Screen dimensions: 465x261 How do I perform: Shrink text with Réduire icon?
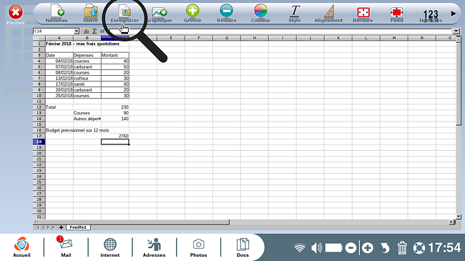tap(227, 13)
